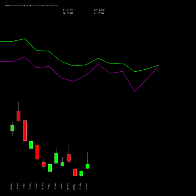
Task: Click the high value H: 4.80
Action: click(x=99, y=10)
